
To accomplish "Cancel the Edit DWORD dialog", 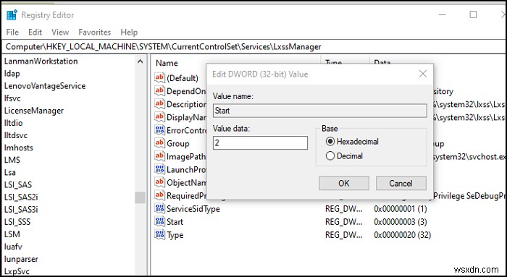I will pos(401,183).
